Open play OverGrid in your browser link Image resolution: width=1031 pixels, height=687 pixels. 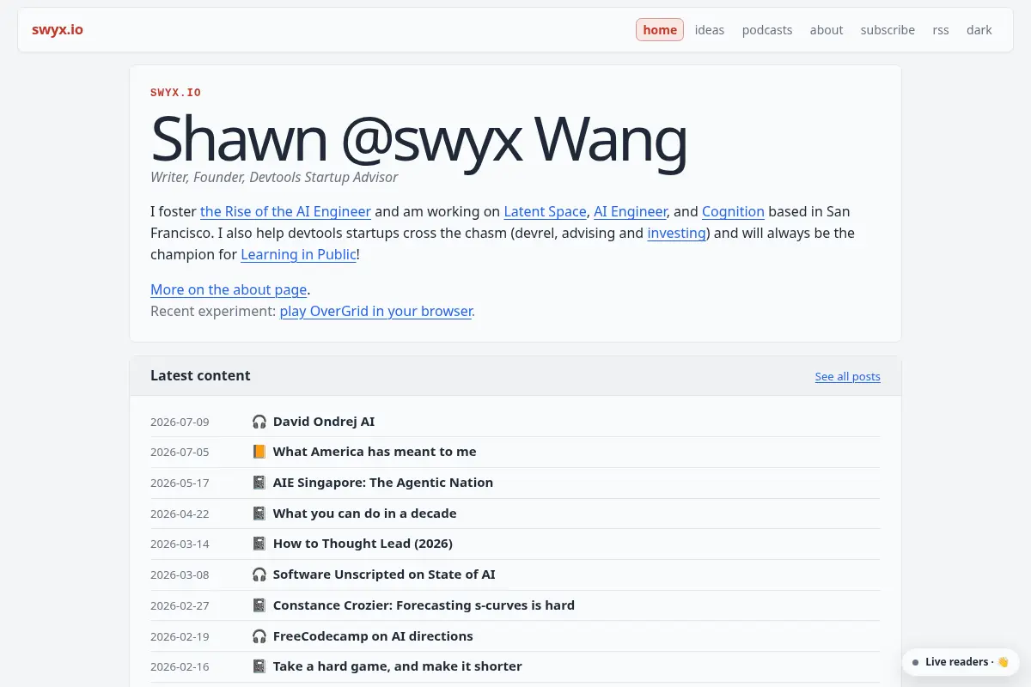[x=375, y=311]
